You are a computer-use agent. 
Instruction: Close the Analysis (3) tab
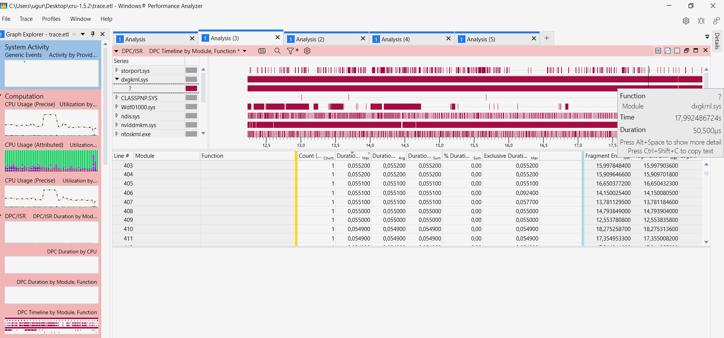pyautogui.click(x=278, y=37)
